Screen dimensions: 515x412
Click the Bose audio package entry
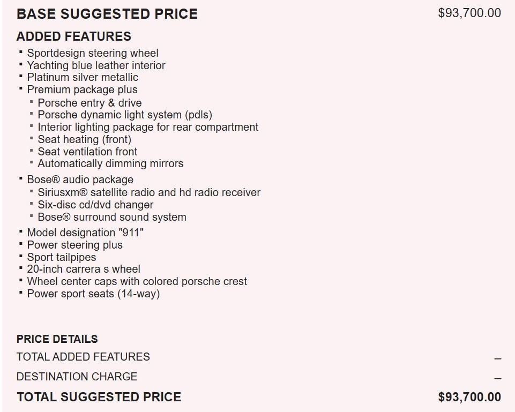80,179
